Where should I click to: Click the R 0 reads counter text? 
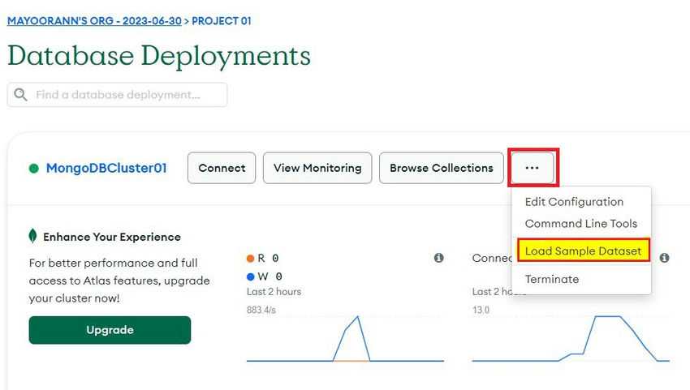(268, 259)
